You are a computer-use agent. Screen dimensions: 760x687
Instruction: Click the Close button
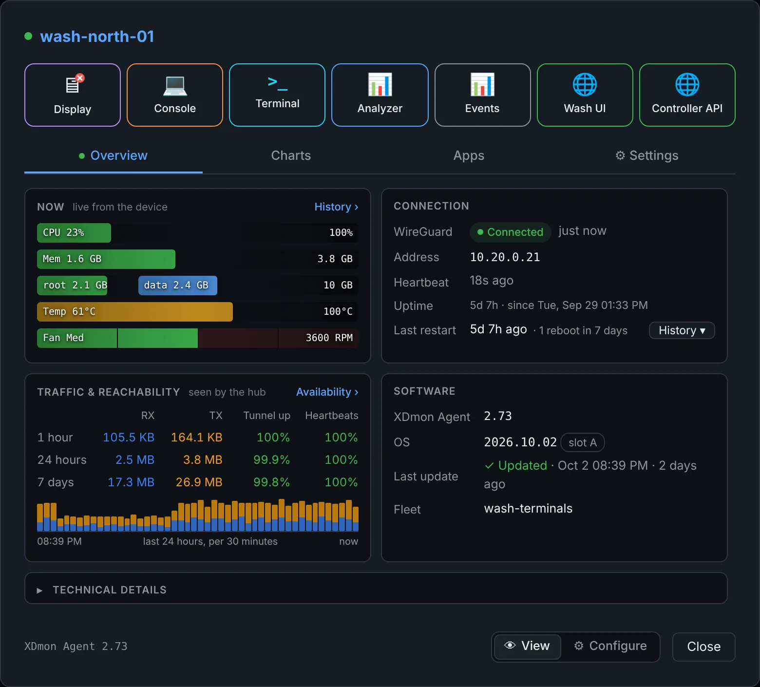tap(703, 647)
